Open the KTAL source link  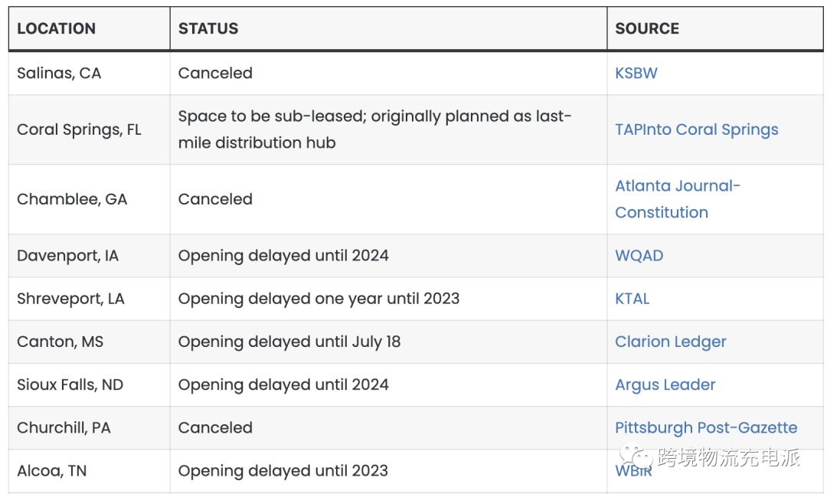tap(632, 299)
